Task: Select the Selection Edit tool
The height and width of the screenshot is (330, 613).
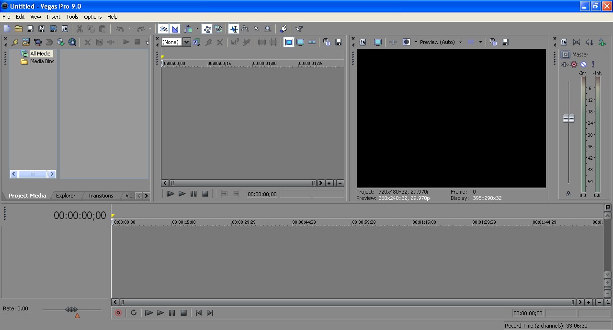Action: [x=257, y=29]
